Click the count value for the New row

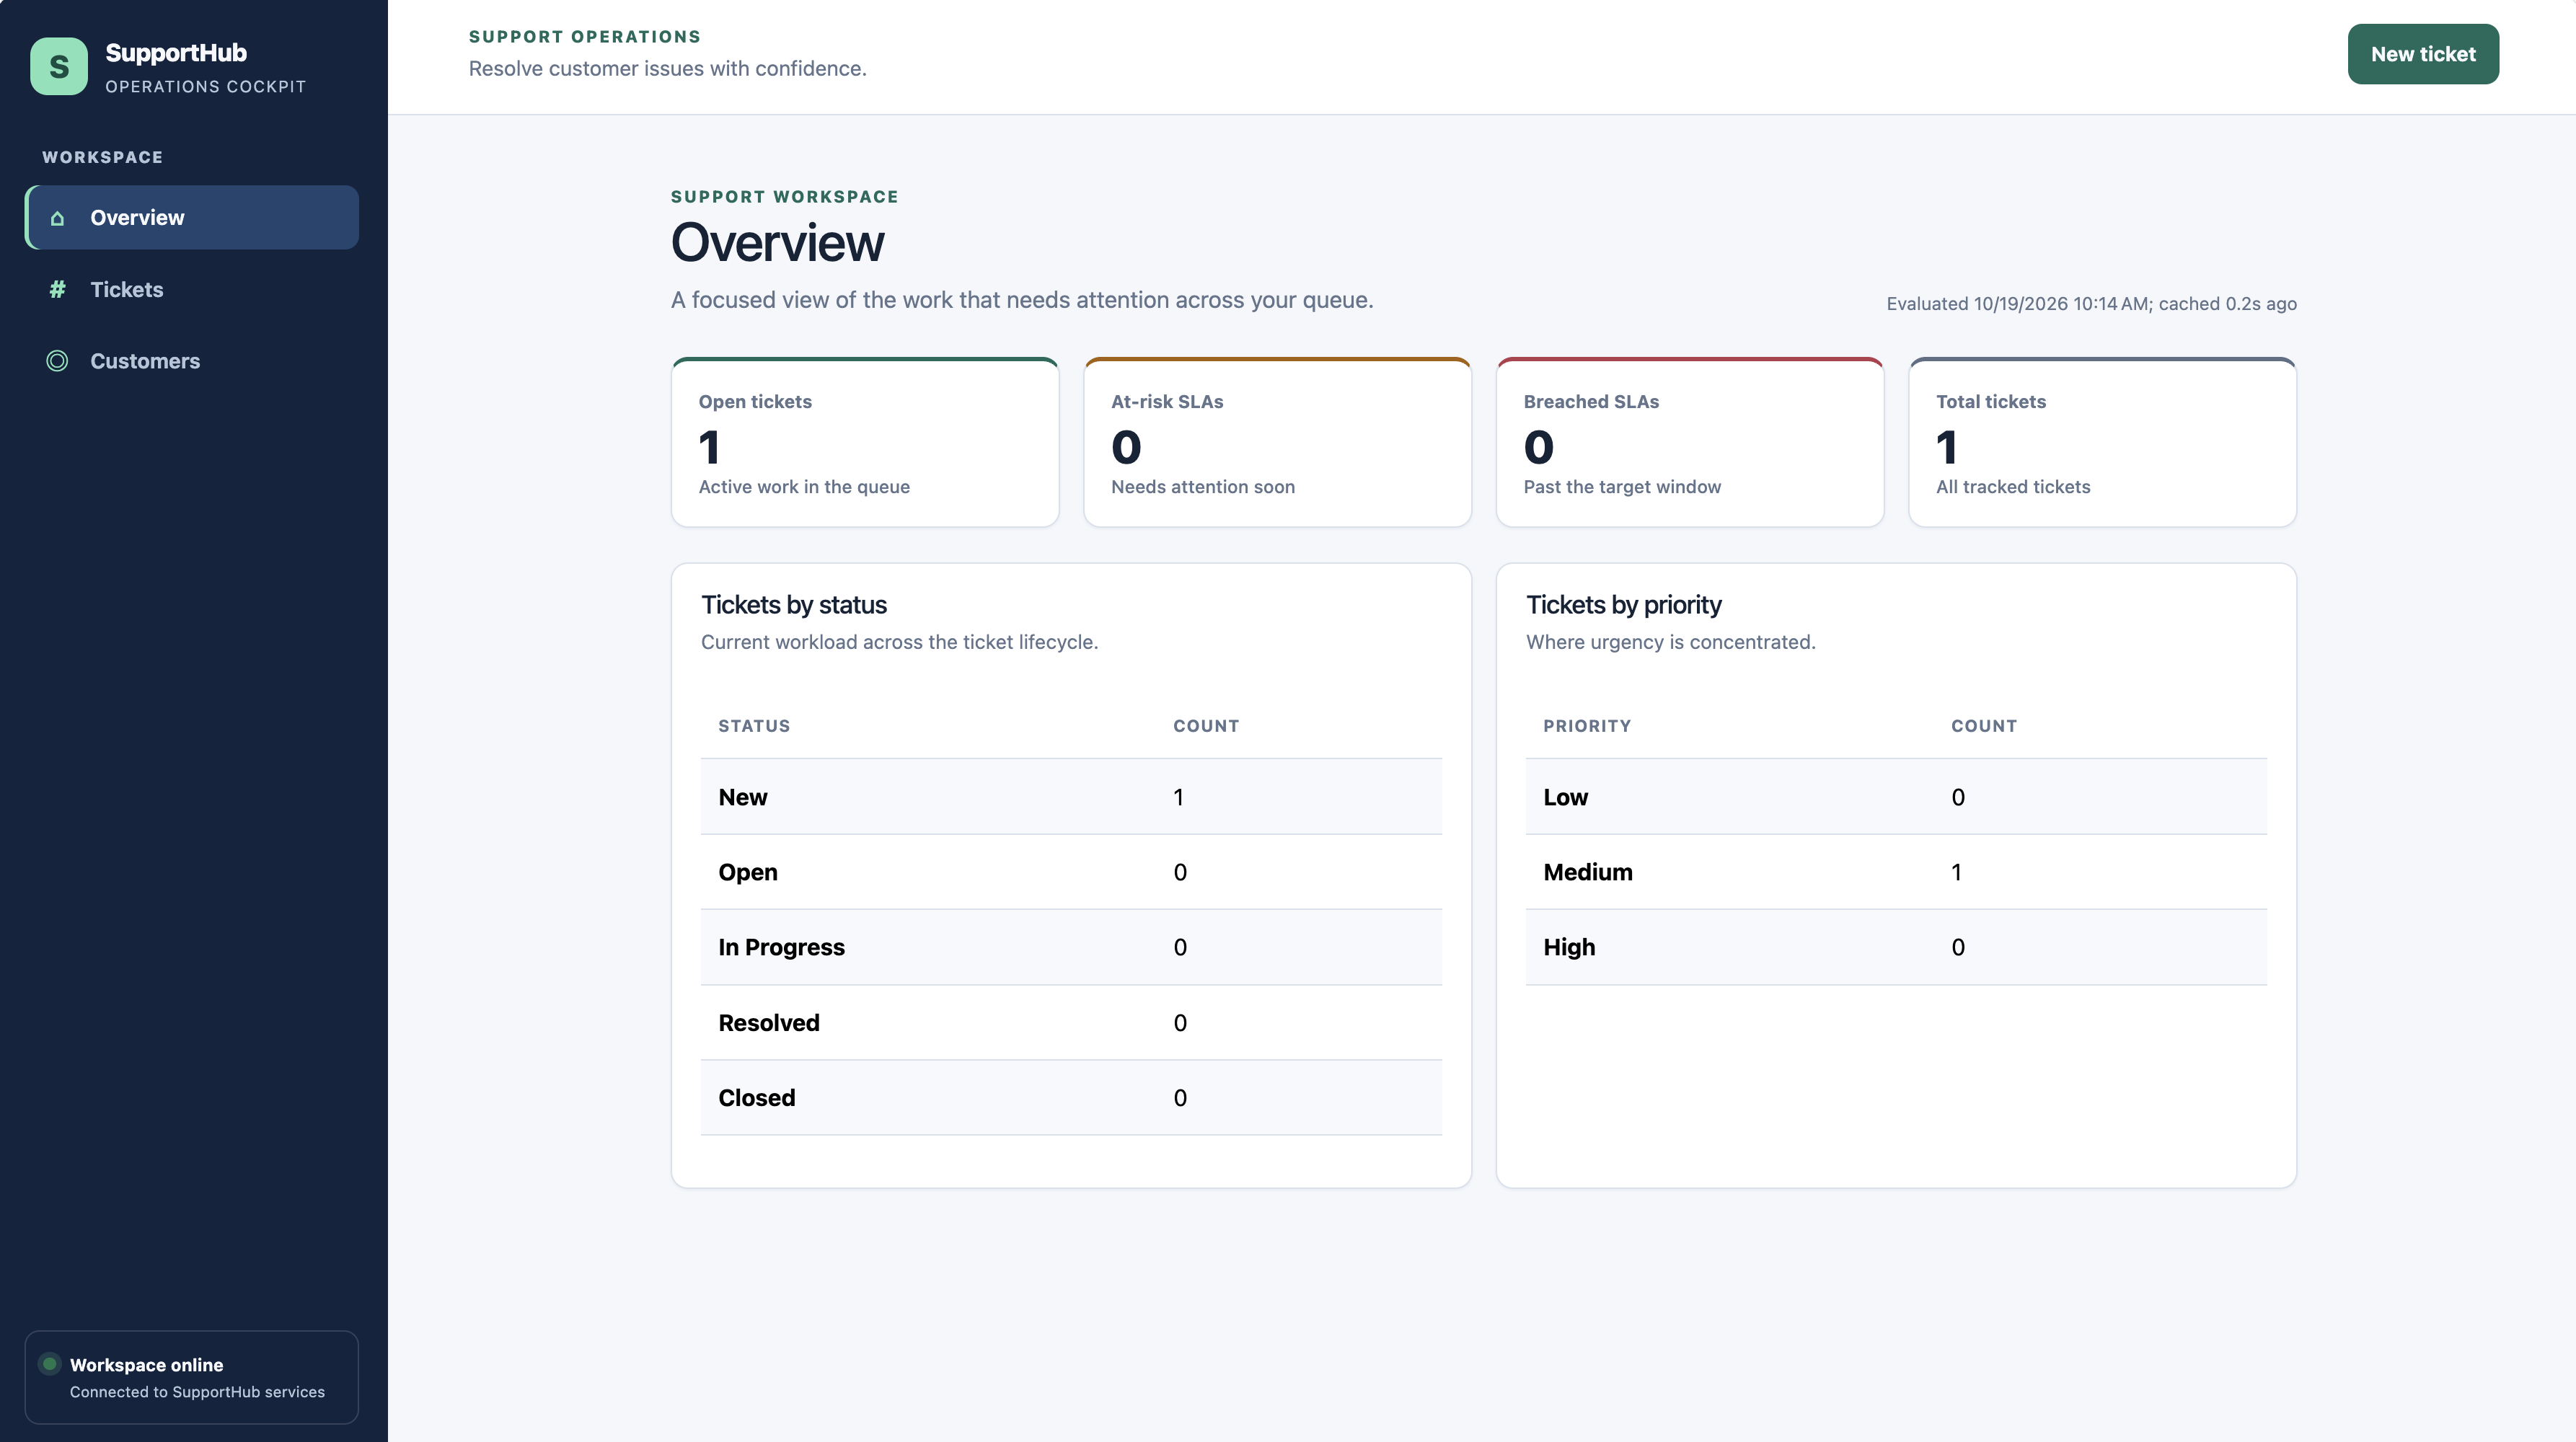point(1179,797)
